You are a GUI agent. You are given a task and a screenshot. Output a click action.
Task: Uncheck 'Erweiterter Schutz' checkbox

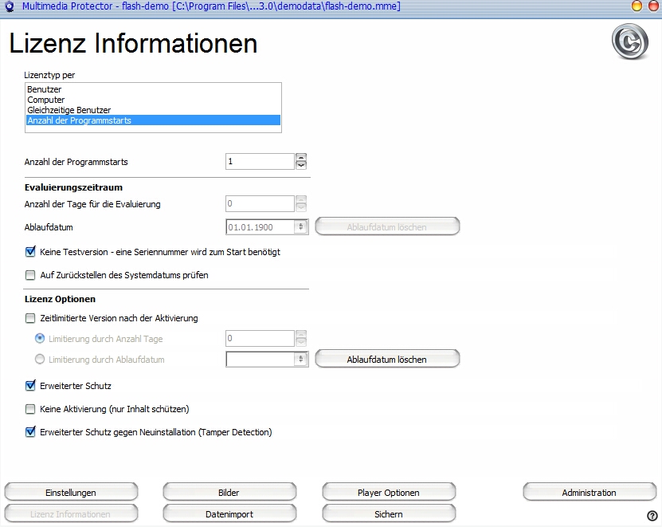pyautogui.click(x=31, y=386)
